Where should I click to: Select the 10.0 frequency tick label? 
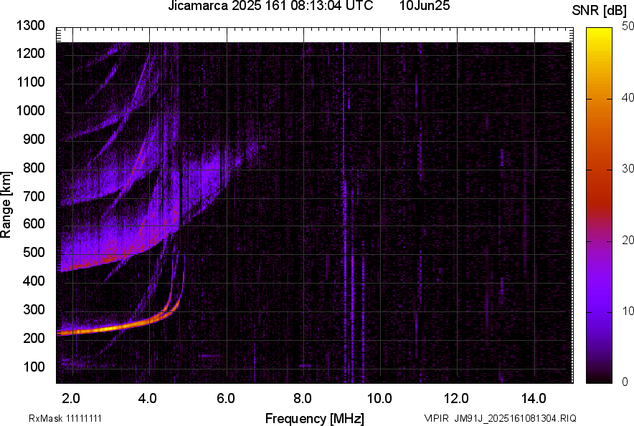click(x=379, y=399)
